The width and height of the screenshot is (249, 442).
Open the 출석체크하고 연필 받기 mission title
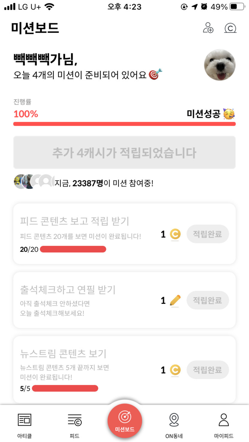click(68, 290)
